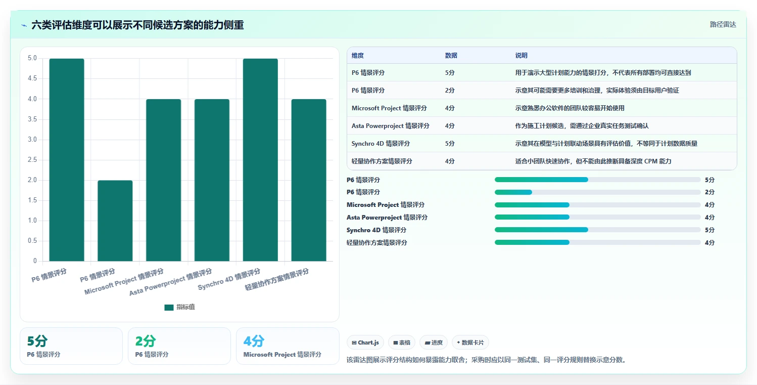Click the icon inside the Chart.js chip

pyautogui.click(x=354, y=343)
